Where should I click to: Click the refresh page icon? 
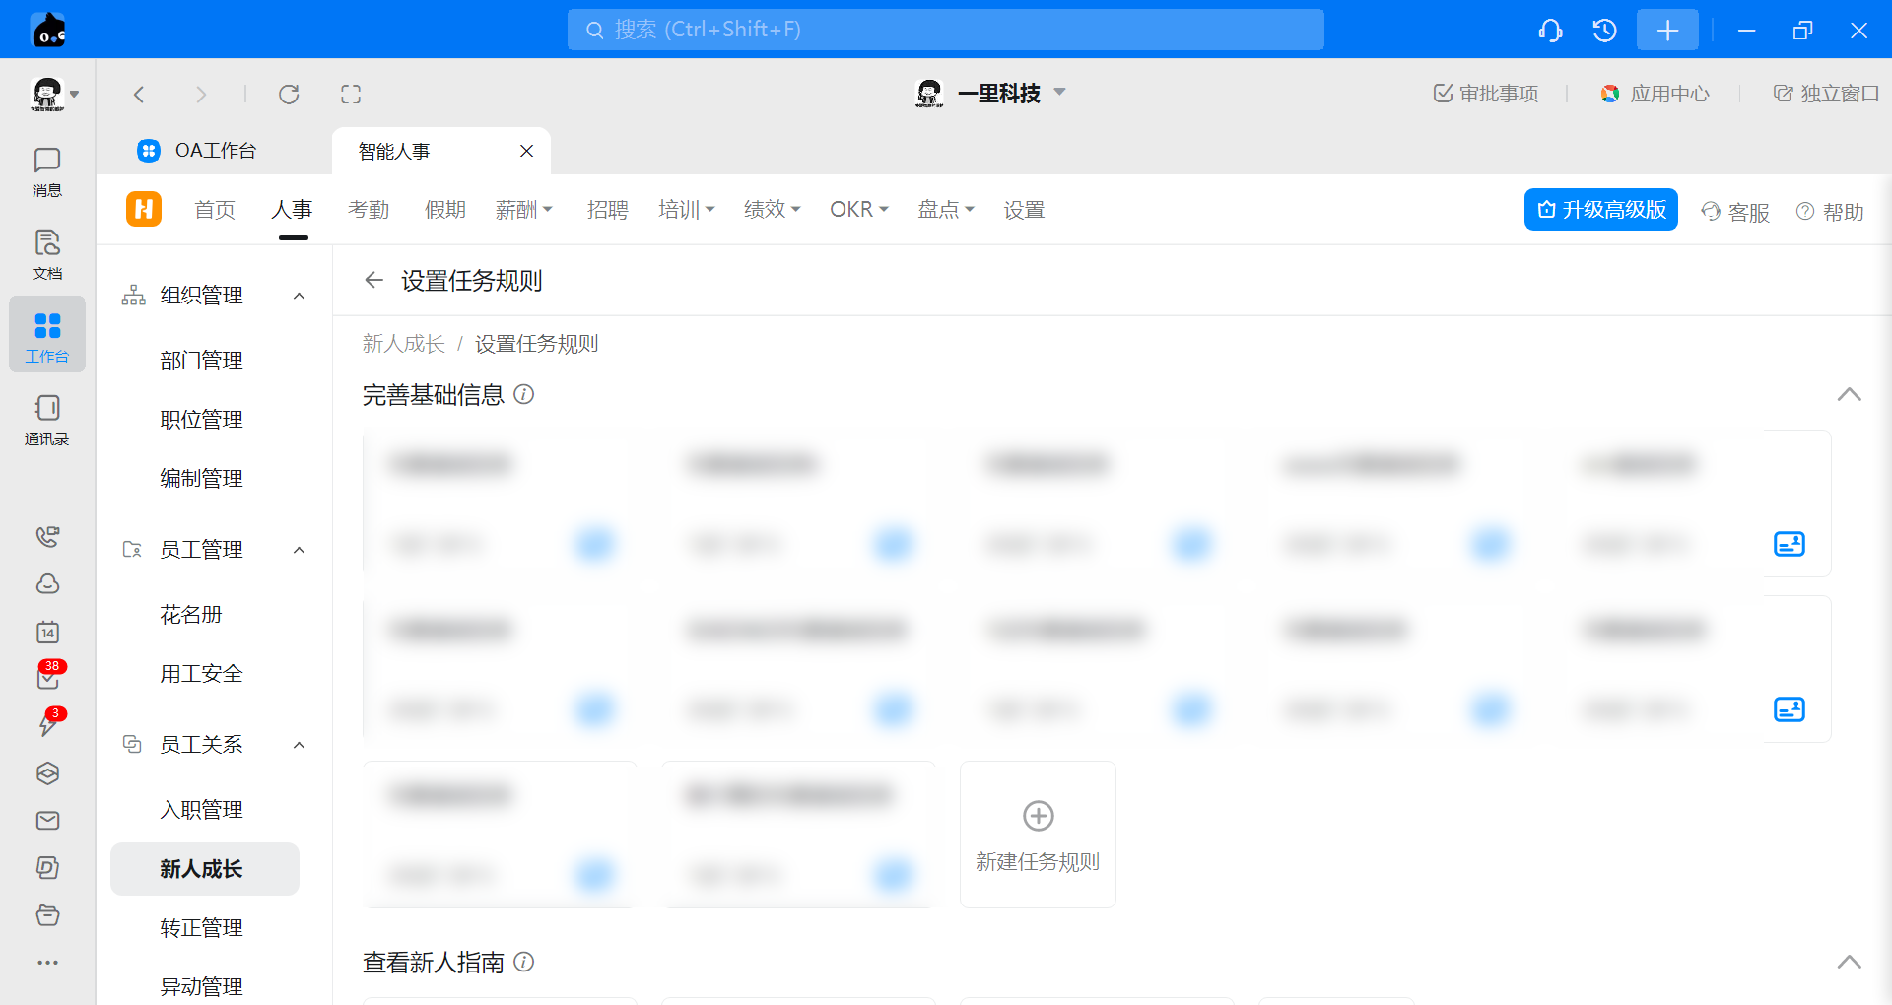click(x=289, y=95)
